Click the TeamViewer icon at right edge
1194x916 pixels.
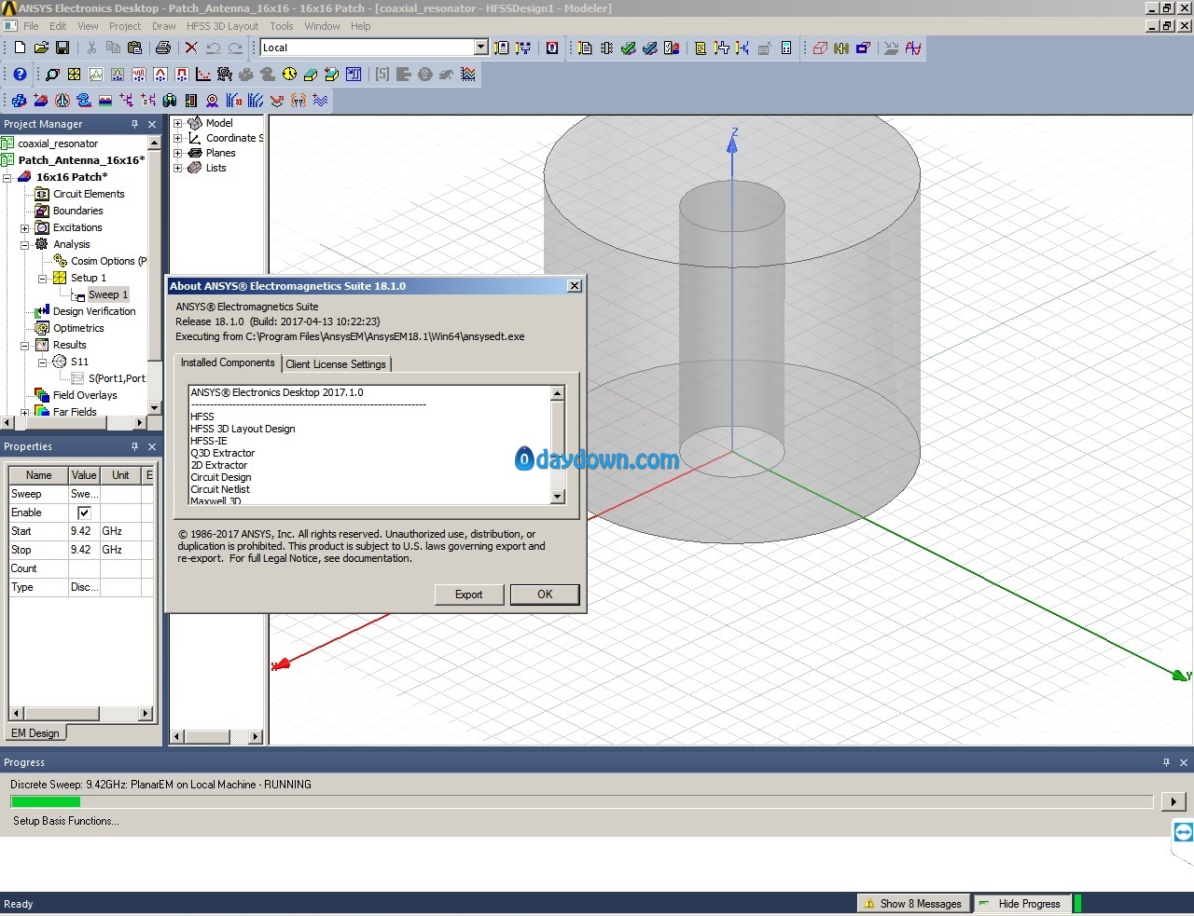click(x=1183, y=832)
